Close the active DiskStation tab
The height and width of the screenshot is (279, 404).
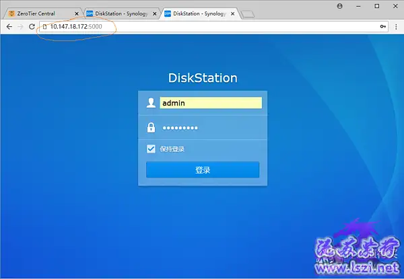(x=233, y=14)
